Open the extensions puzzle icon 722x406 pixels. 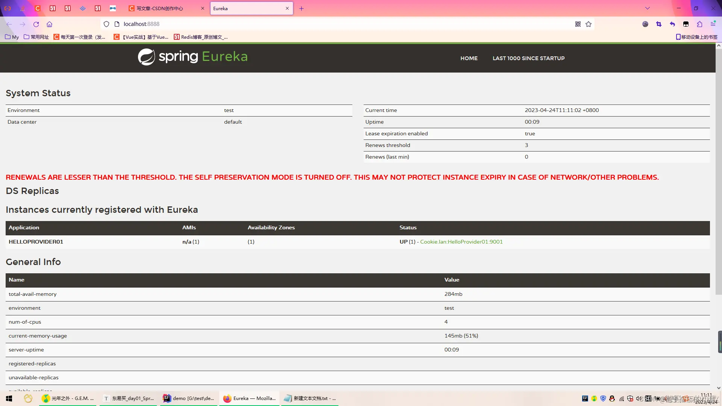click(x=699, y=24)
